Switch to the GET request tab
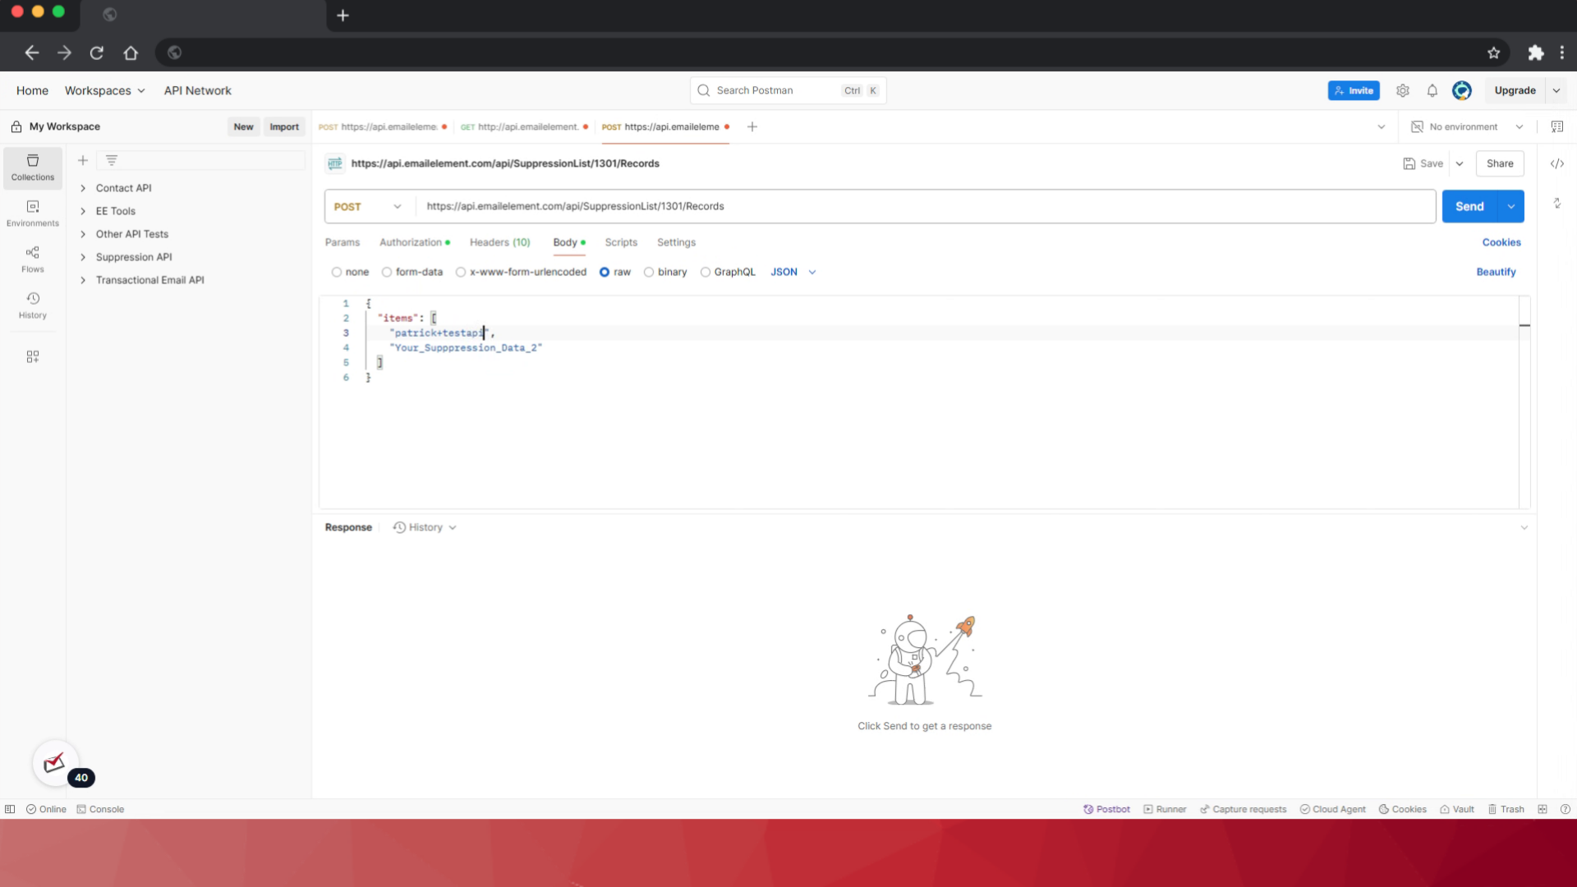 pyautogui.click(x=524, y=126)
